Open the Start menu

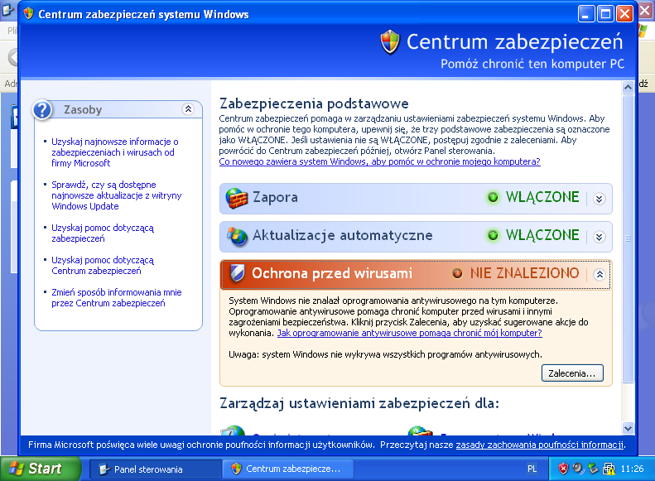coord(41,469)
